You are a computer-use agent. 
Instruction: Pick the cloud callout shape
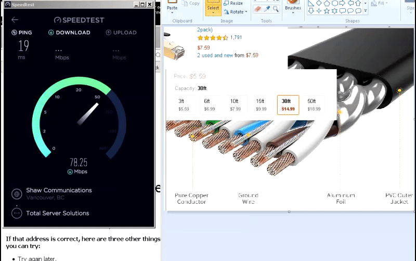(358, 11)
